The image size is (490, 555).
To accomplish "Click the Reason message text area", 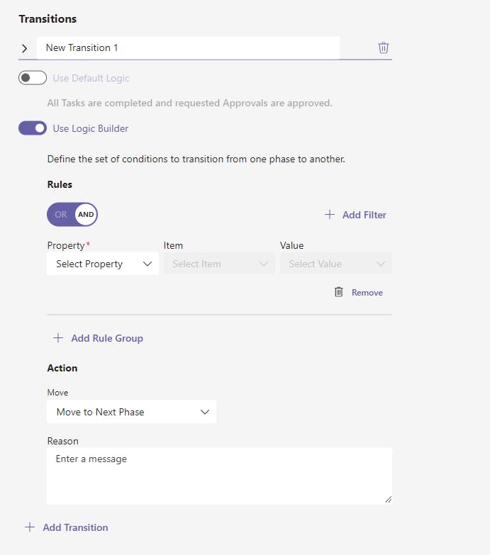I will pos(219,475).
